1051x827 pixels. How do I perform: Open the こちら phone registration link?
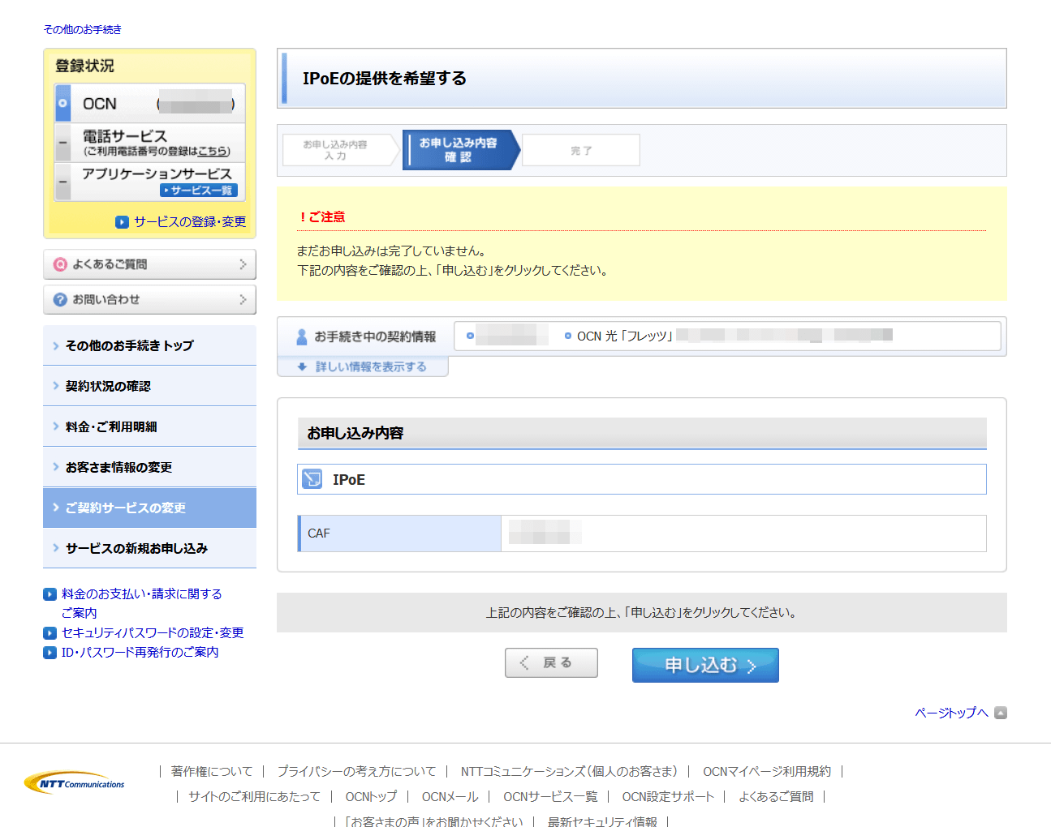coord(213,152)
